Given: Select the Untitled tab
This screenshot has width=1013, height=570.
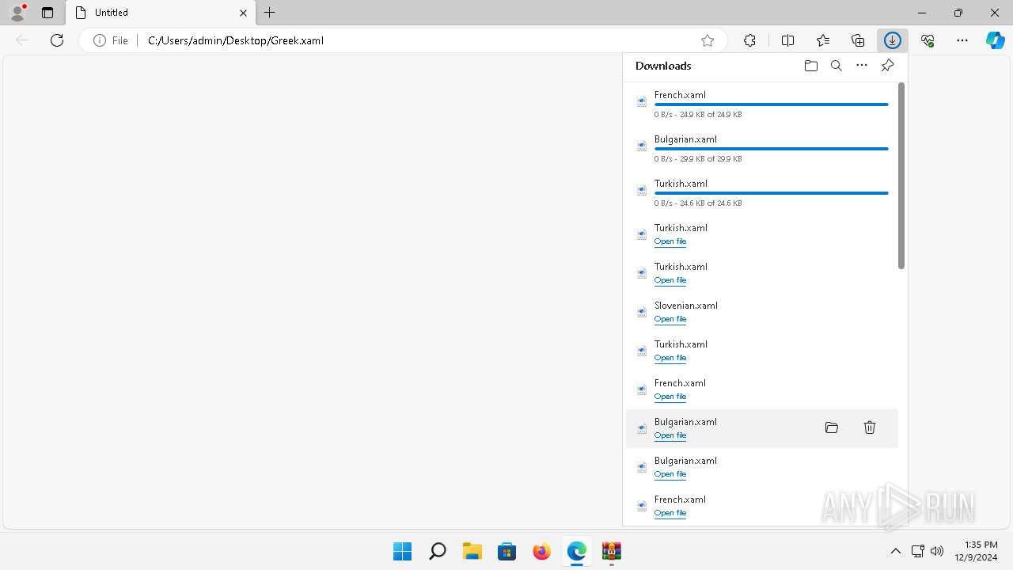Looking at the screenshot, I should [161, 13].
